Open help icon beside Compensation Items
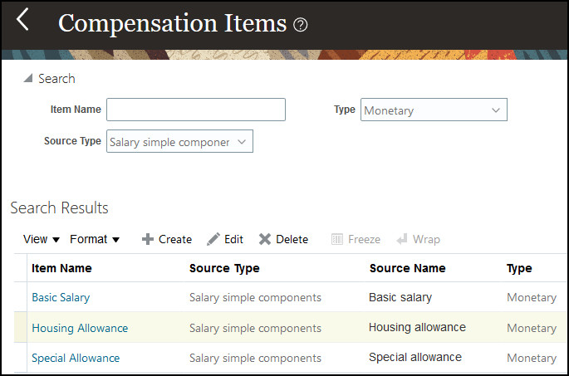The image size is (569, 376). (x=301, y=25)
